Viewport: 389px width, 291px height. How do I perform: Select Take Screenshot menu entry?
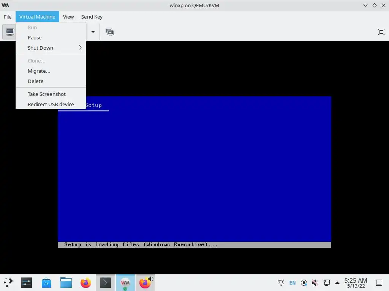[x=51, y=94]
